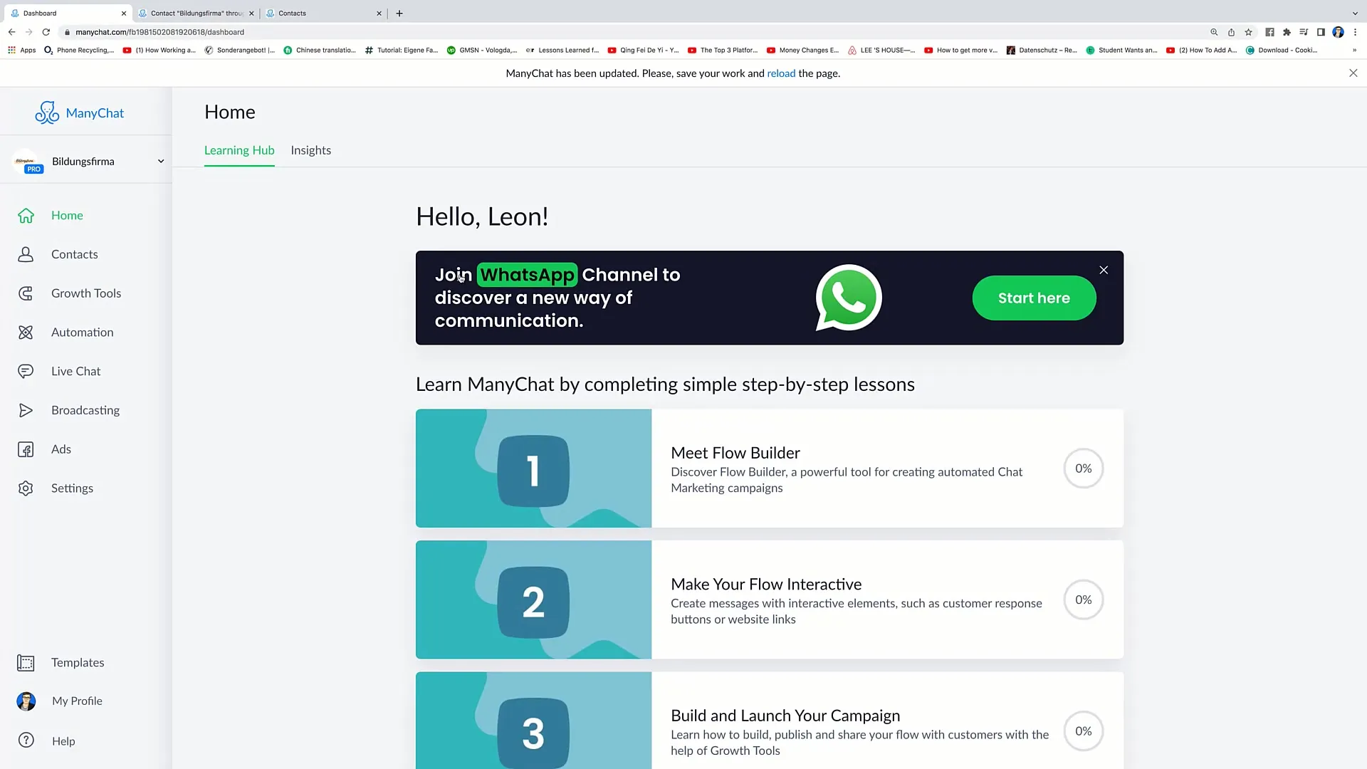The width and height of the screenshot is (1367, 769).
Task: Reload page using browser refresh icon
Action: 46,32
